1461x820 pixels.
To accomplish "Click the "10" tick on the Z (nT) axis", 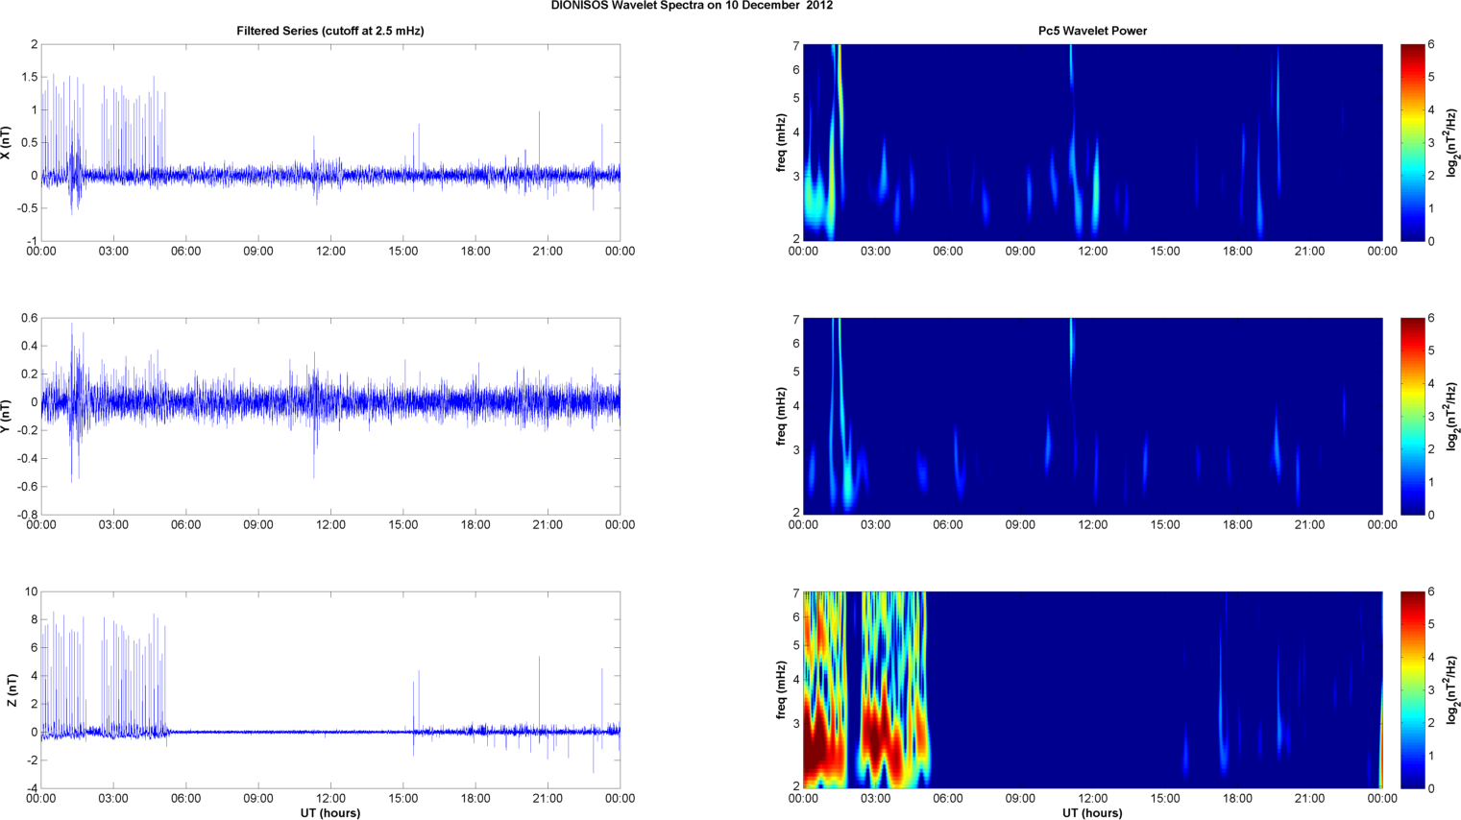I will [x=31, y=592].
